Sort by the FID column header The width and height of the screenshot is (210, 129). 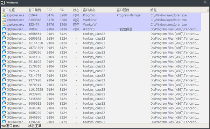64,10
